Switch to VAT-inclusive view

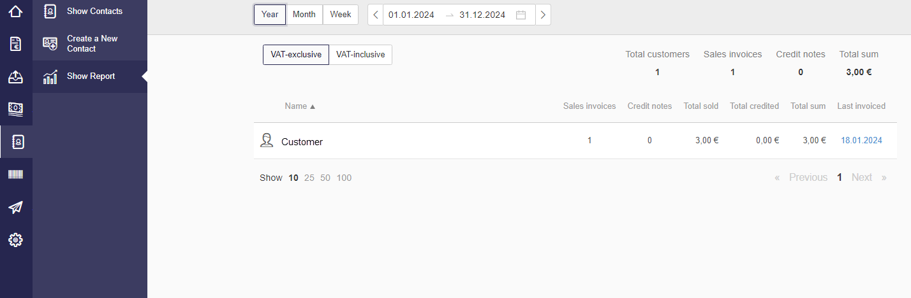coord(360,55)
